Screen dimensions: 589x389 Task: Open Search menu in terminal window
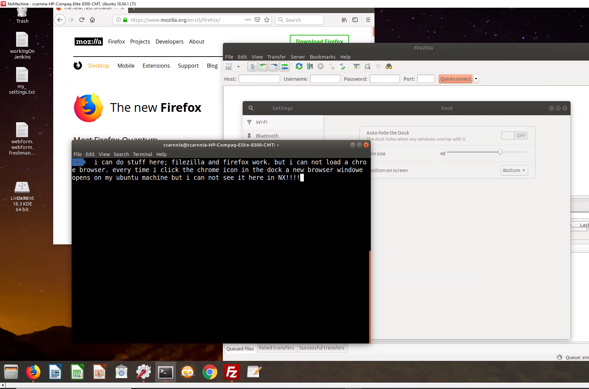(121, 154)
